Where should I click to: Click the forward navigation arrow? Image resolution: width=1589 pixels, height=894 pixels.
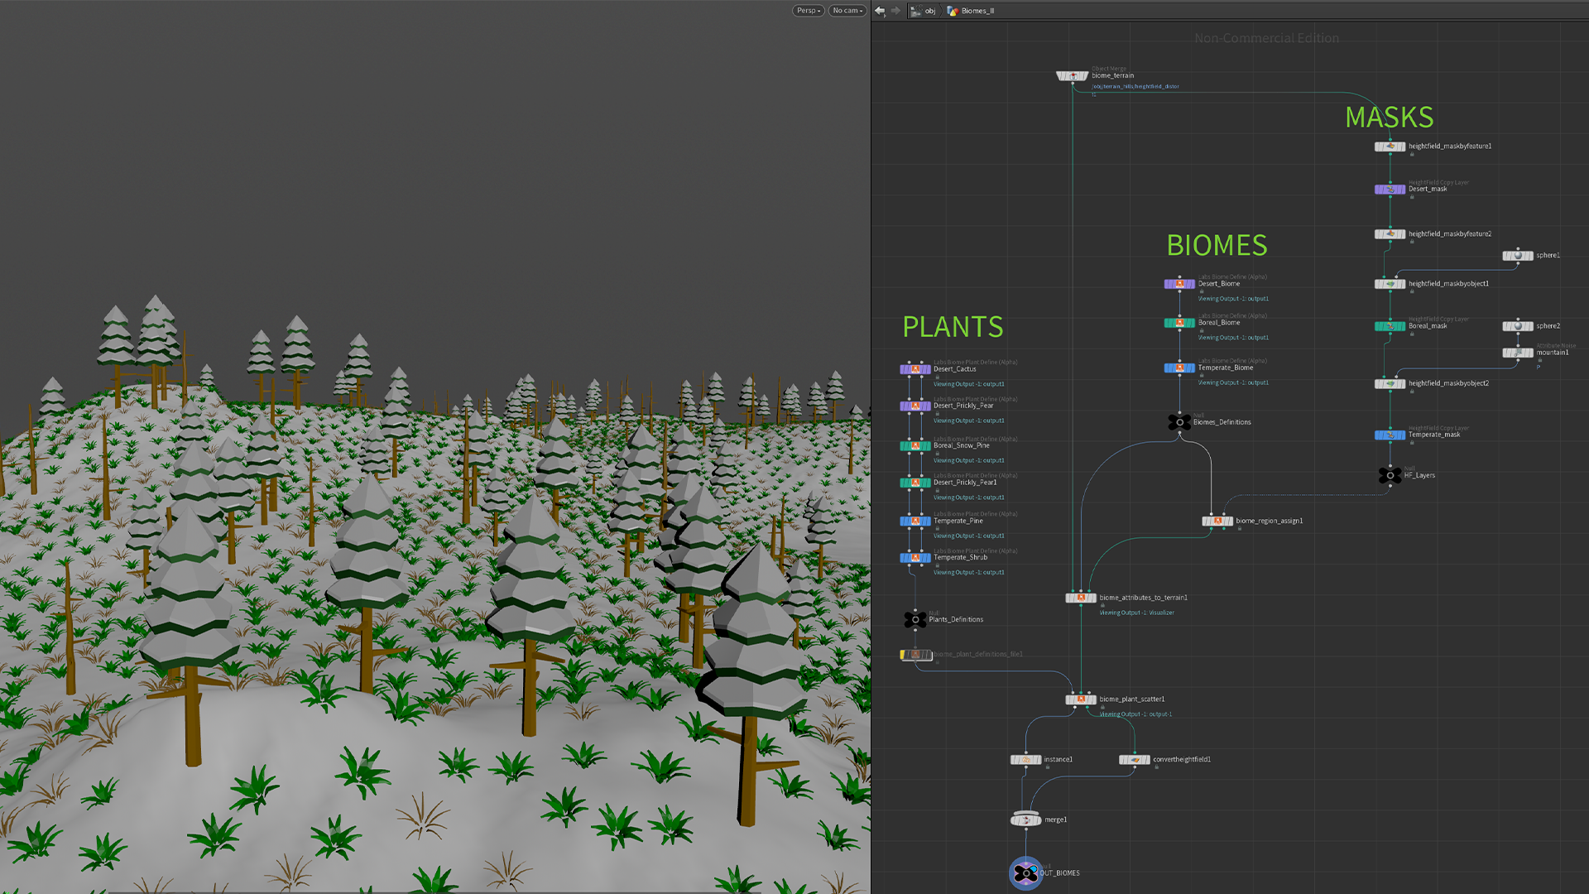pos(897,11)
